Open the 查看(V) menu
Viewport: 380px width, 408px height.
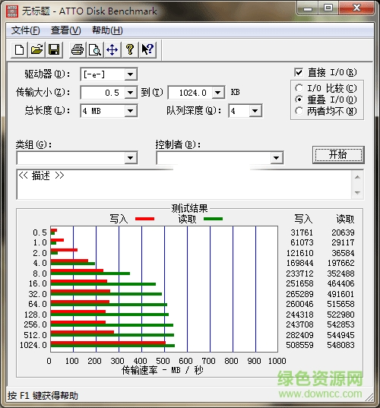click(66, 30)
